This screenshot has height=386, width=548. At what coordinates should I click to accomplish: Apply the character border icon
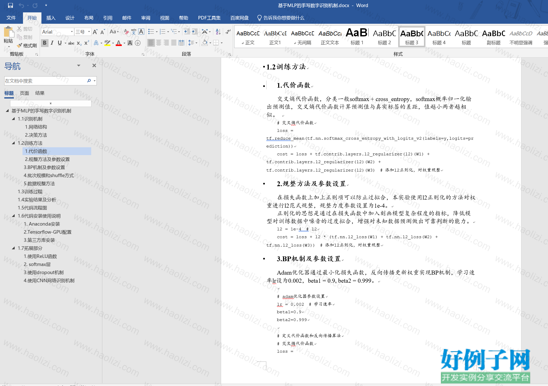pos(141,32)
